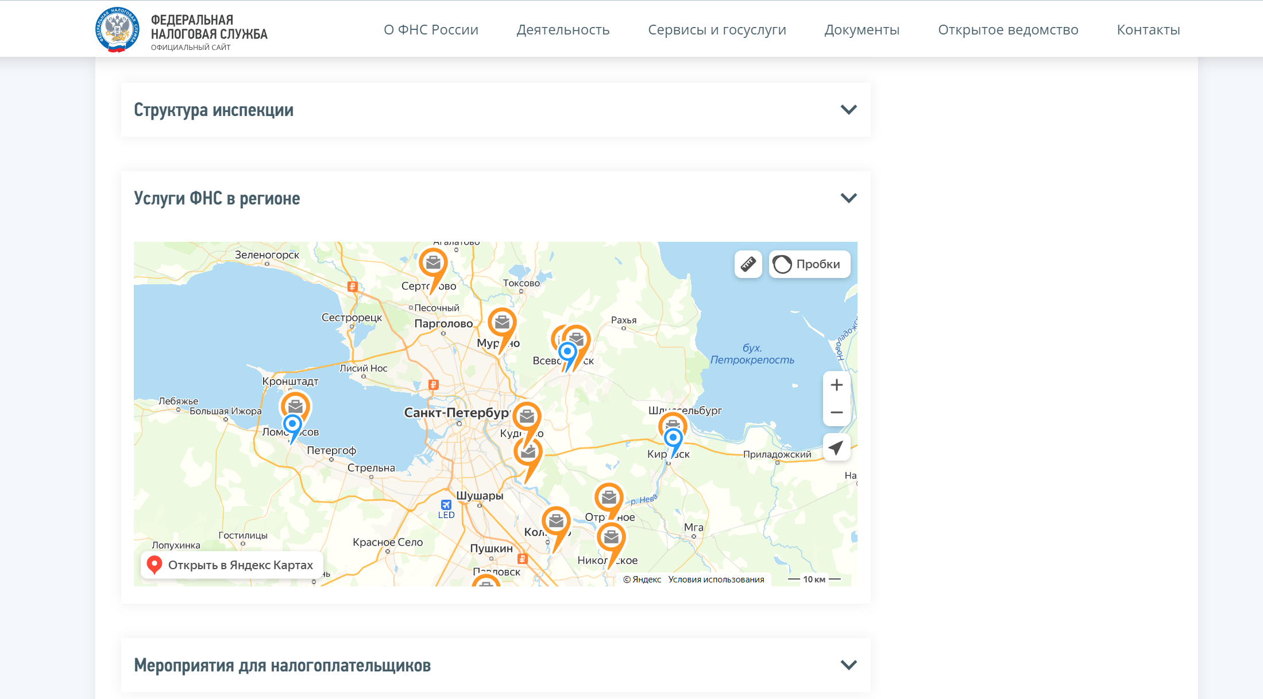Click the ФЕДЕРАЛЬНАЯ НАЛОГОВАЯ СЛУЖБА site title
The width and height of the screenshot is (1263, 699).
[209, 27]
